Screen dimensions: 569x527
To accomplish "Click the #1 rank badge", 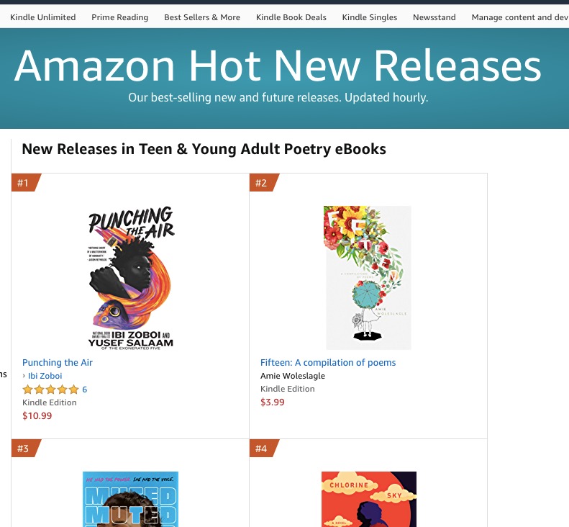I will (x=24, y=183).
